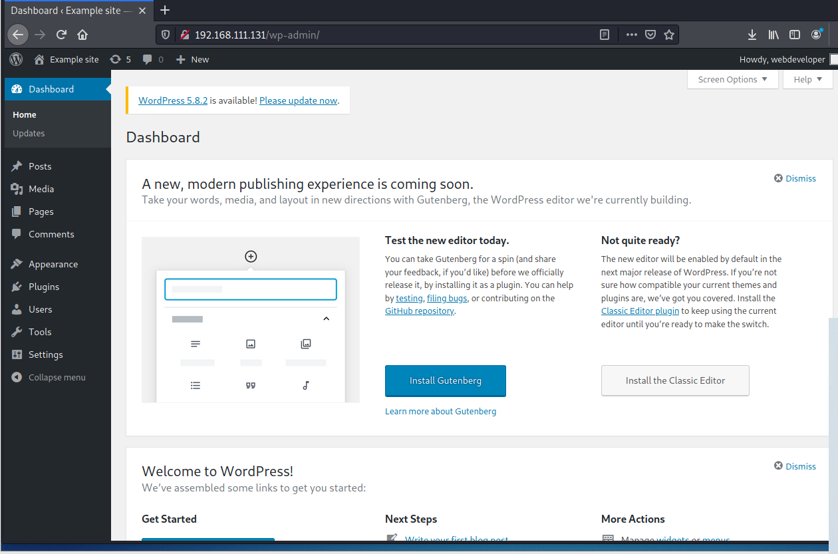838x554 pixels.
Task: Open Howdy, webdeveloper account menu
Action: [x=787, y=59]
